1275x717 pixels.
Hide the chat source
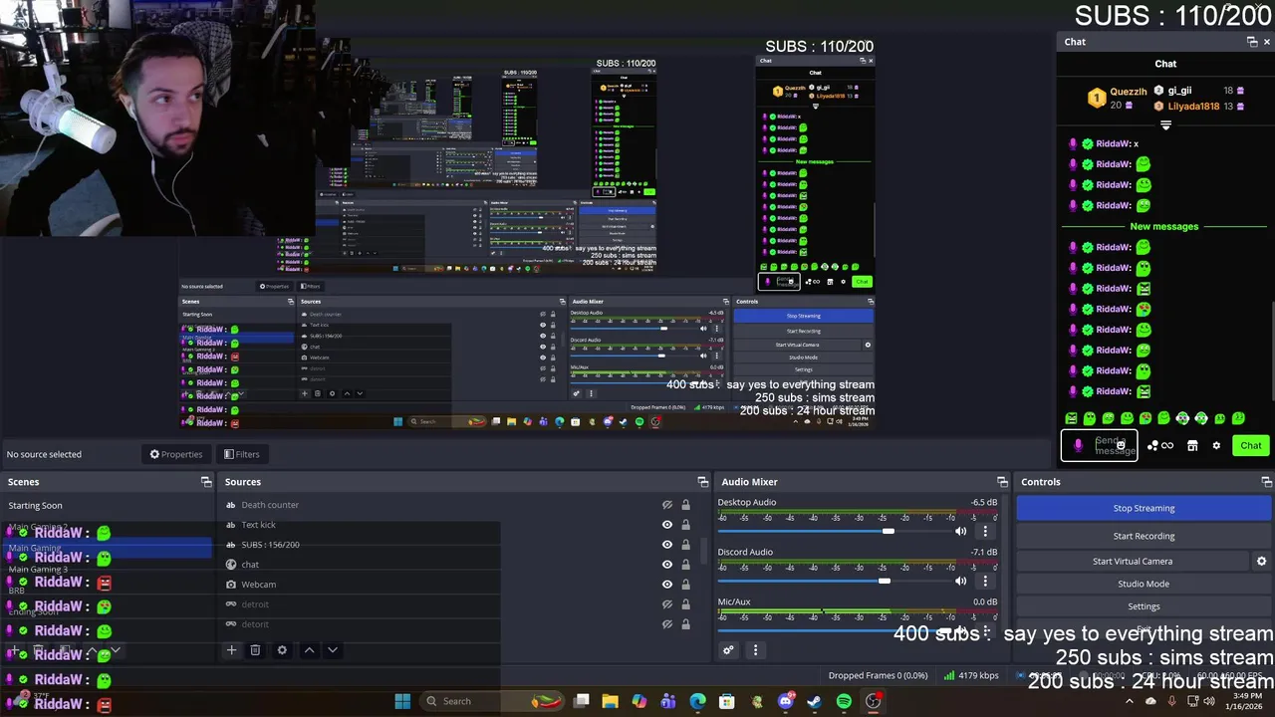tap(667, 565)
